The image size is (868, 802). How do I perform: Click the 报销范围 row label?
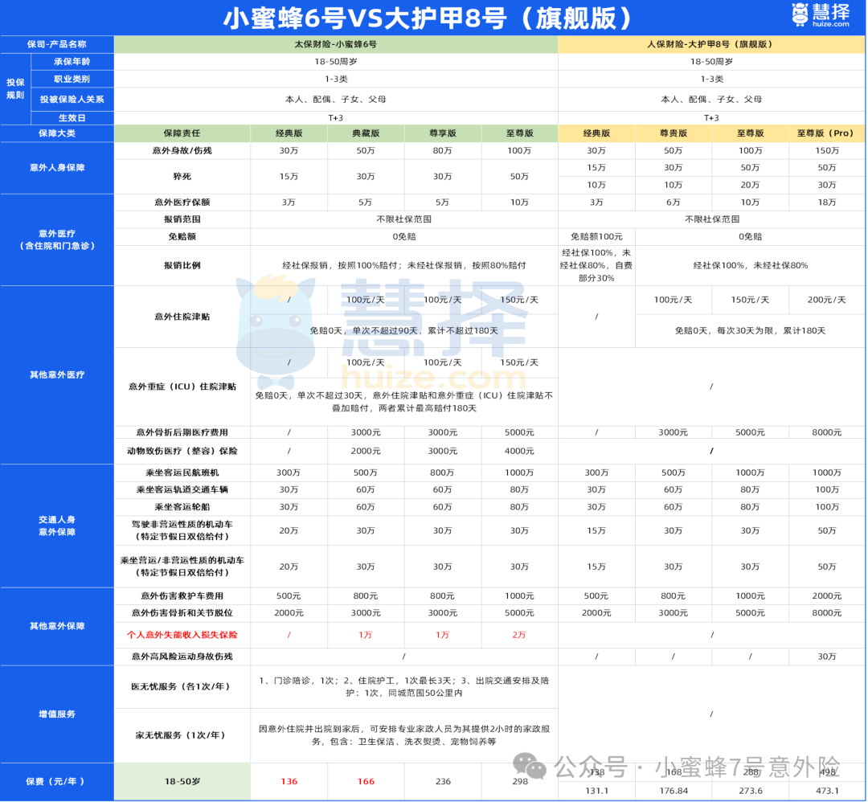coord(182,219)
